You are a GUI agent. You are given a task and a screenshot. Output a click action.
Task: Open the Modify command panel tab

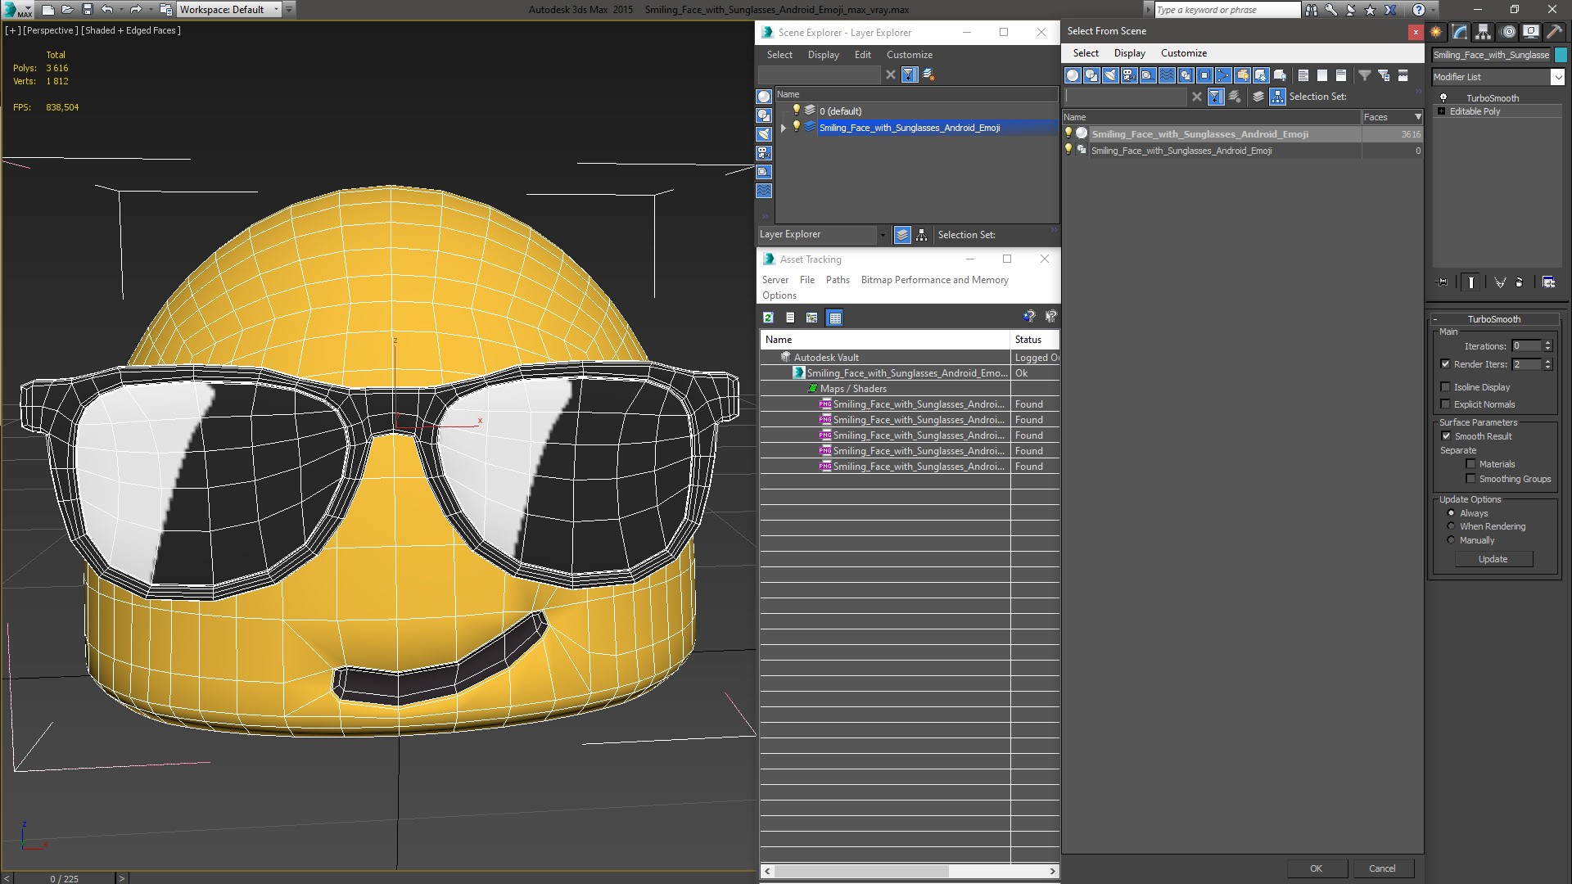tap(1460, 32)
